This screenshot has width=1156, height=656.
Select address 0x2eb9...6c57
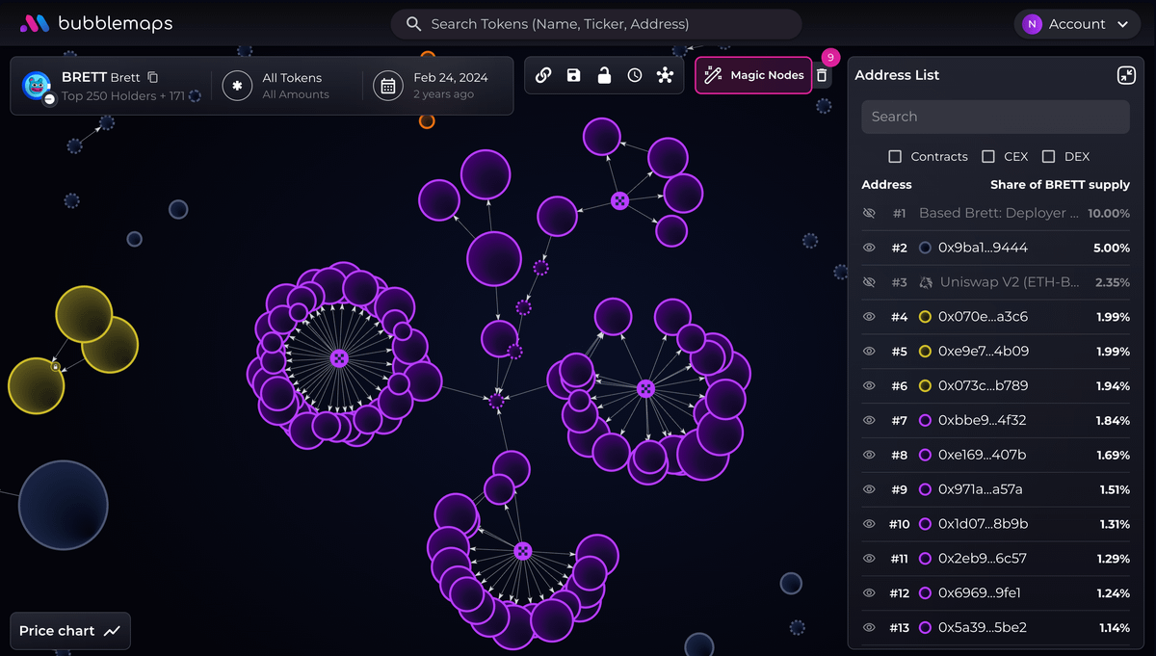(983, 559)
